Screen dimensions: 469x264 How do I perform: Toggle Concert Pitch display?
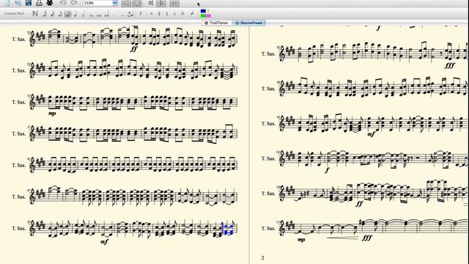click(x=15, y=13)
